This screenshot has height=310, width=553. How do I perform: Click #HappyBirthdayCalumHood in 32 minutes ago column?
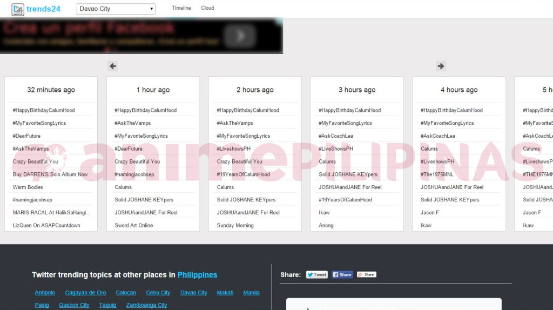pyautogui.click(x=44, y=110)
